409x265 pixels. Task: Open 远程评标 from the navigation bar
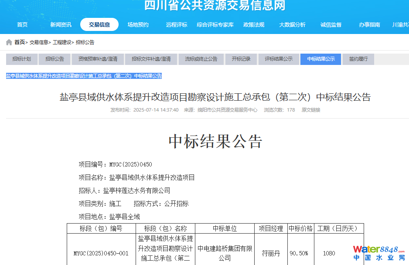pyautogui.click(x=177, y=25)
